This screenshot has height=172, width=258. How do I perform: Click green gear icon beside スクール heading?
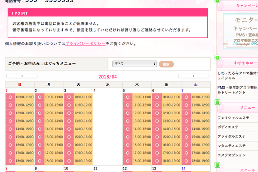point(217,165)
